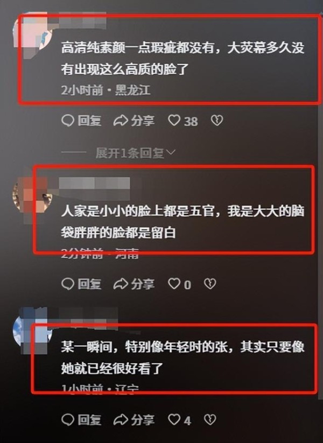Viewport: 323px width, 443px height.
Task: Click share arrow icon under second comment
Action: 121,284
